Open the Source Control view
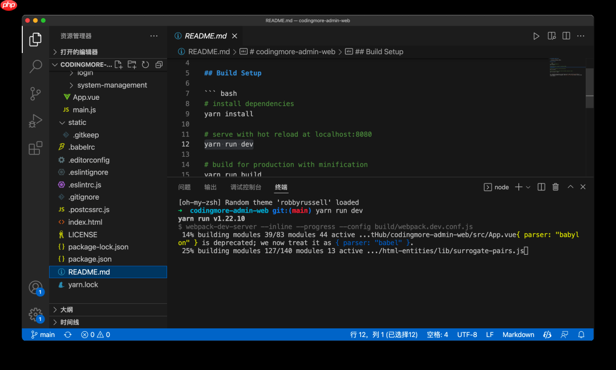This screenshot has width=616, height=370. 35,93
